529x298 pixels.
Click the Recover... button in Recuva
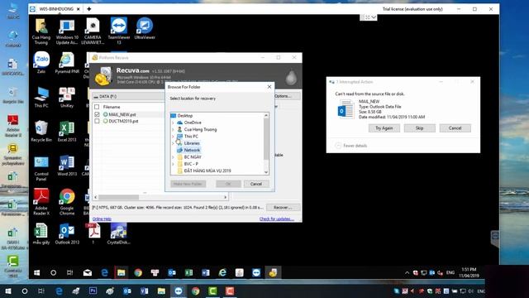283,207
